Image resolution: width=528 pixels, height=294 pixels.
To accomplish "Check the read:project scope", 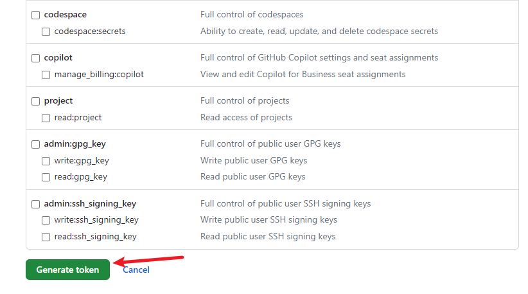I will pos(46,118).
